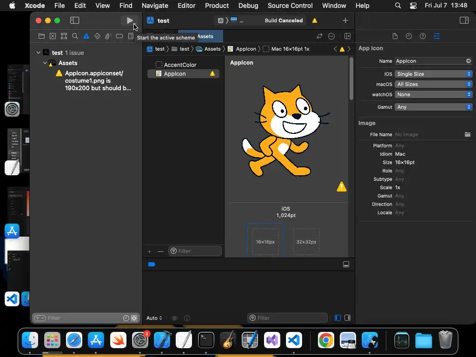
Task: Click the debug area info icon
Action: coord(187,318)
